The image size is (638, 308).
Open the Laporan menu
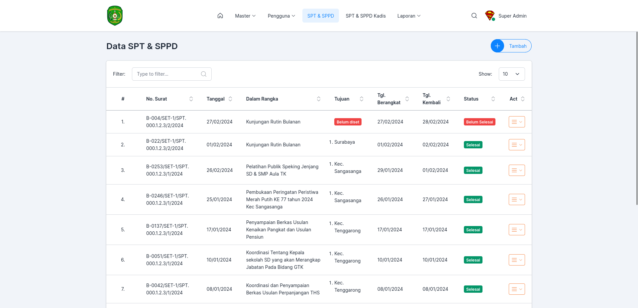(x=409, y=16)
